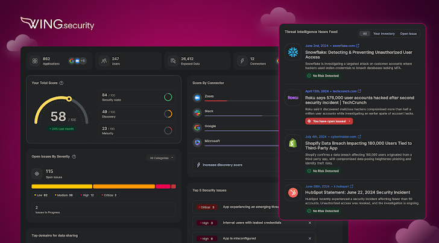
Task: Open external link icon next to cyberinsider.com
Action: coord(359,137)
